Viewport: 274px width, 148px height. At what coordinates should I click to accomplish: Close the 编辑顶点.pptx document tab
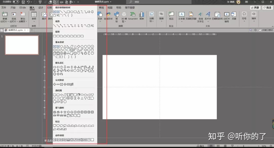[x=25, y=30]
